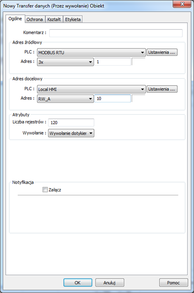Click the Anuluj button
The height and width of the screenshot is (293, 194).
point(110,282)
